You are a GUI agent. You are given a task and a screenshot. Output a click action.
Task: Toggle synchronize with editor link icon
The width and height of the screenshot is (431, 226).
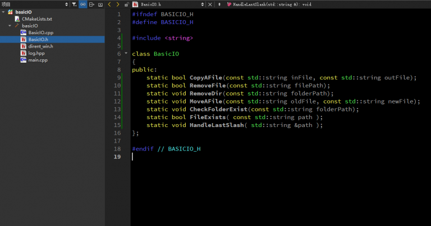tap(82, 4)
